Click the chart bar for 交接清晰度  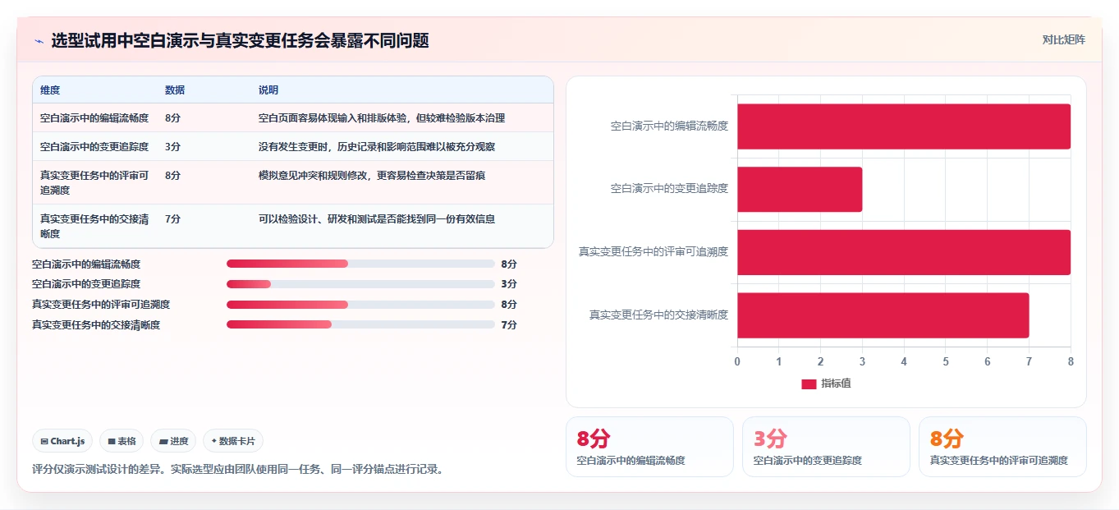click(x=883, y=315)
